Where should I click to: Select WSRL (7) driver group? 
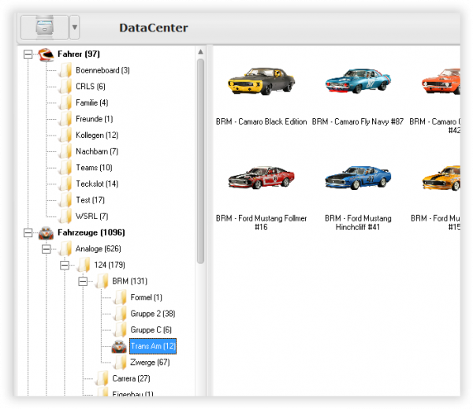click(91, 217)
